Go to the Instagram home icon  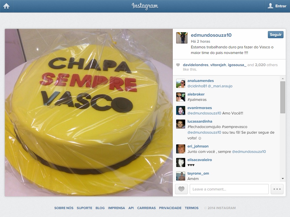[6, 6]
